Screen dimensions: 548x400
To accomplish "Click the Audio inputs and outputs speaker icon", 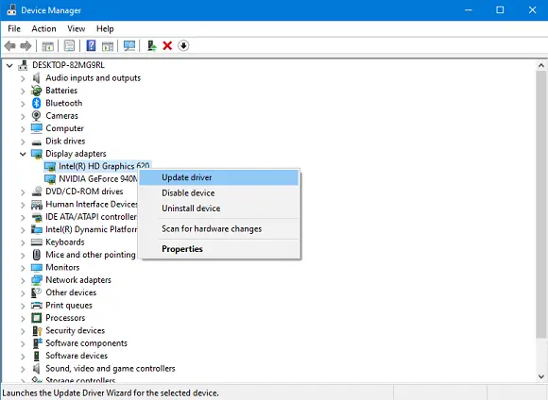I will [36, 78].
